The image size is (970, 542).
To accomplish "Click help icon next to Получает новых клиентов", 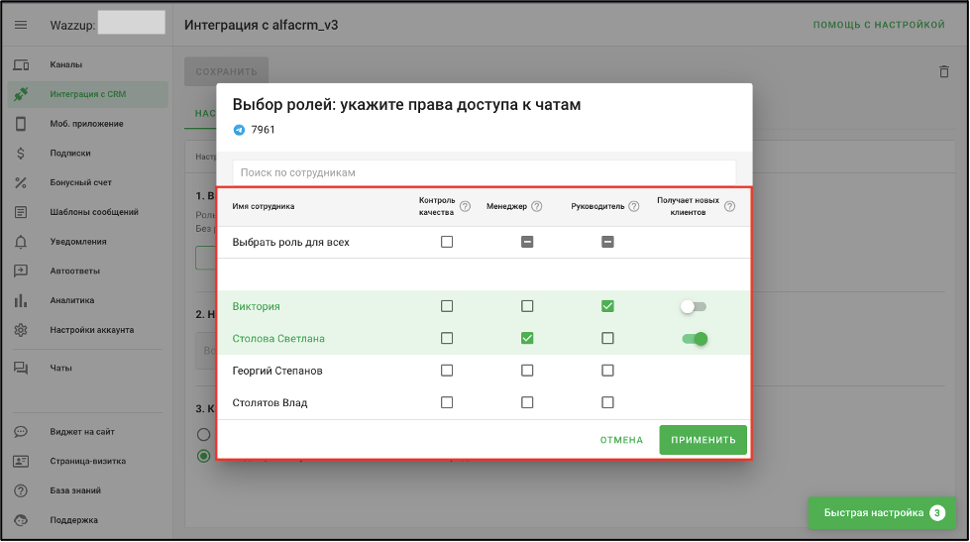I will point(729,206).
